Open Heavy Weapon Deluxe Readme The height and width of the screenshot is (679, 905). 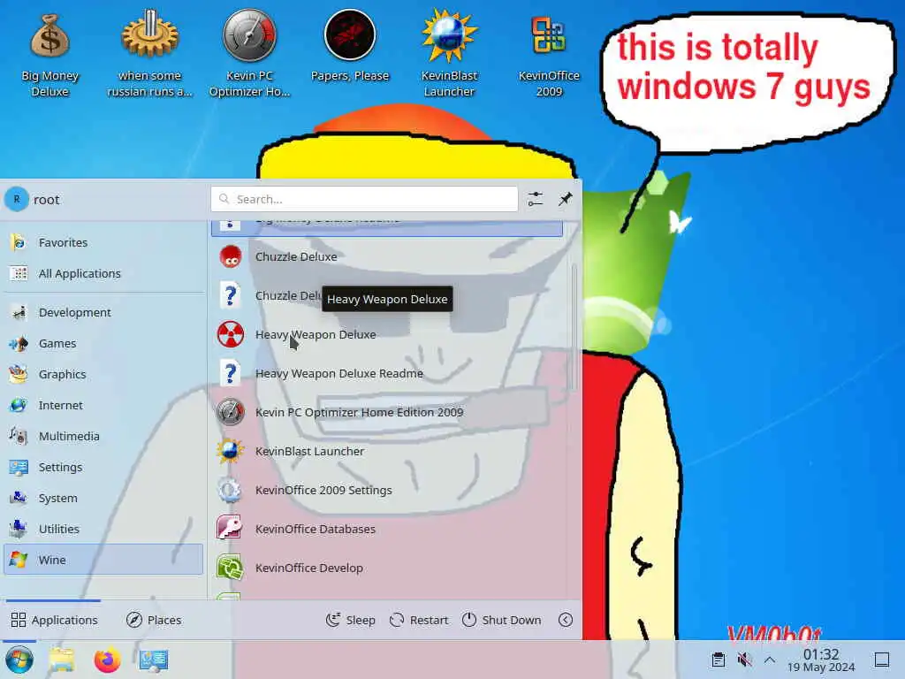(387, 374)
